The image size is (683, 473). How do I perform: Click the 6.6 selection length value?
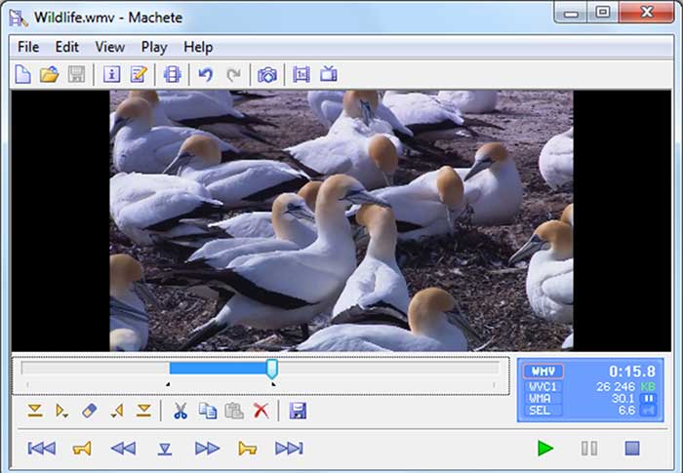click(626, 411)
